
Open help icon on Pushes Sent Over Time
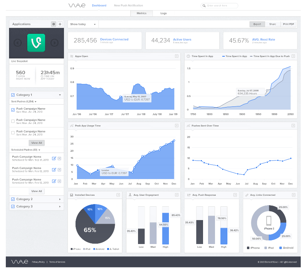293,125
